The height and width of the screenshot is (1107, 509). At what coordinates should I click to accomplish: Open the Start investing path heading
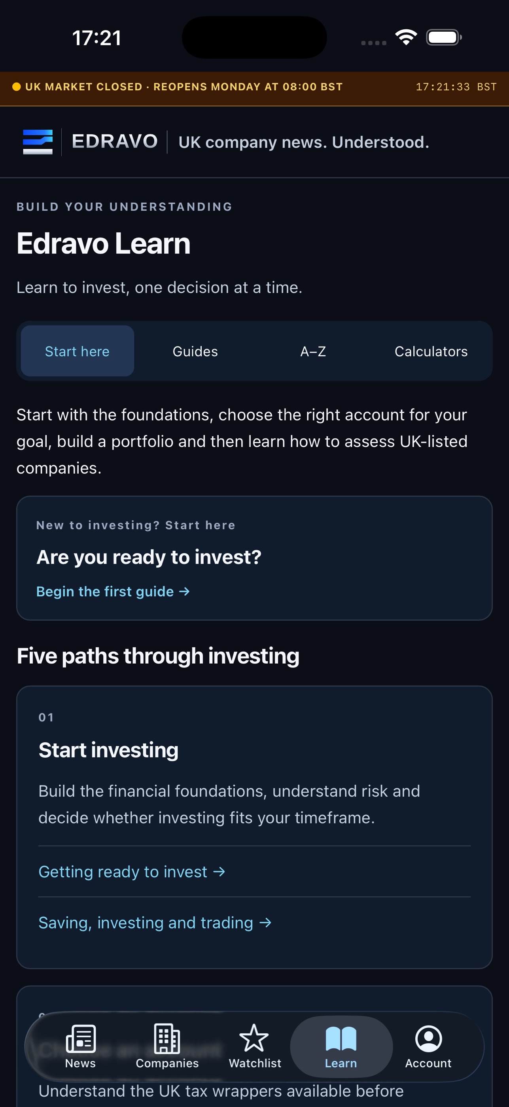point(109,750)
